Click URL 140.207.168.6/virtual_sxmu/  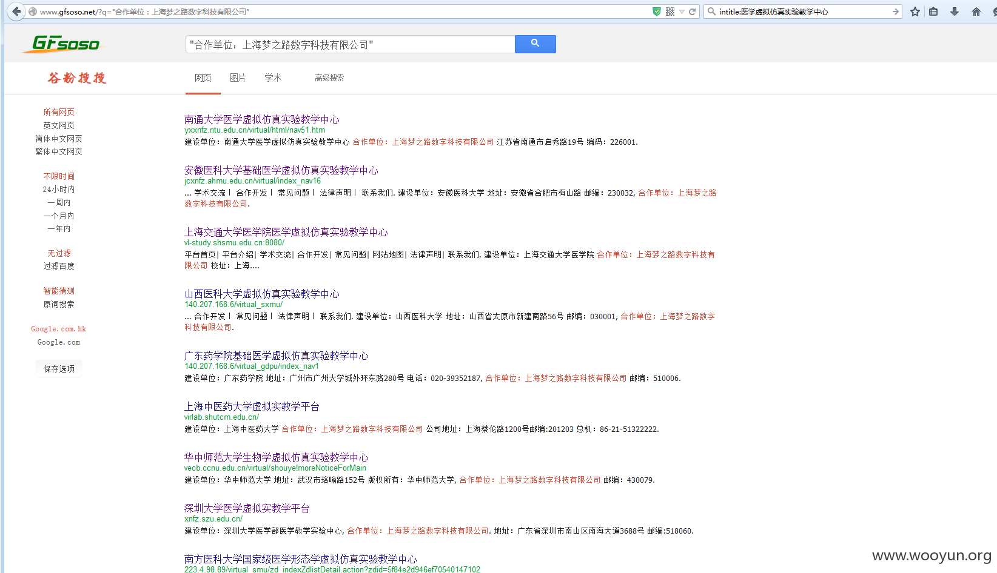click(x=233, y=304)
